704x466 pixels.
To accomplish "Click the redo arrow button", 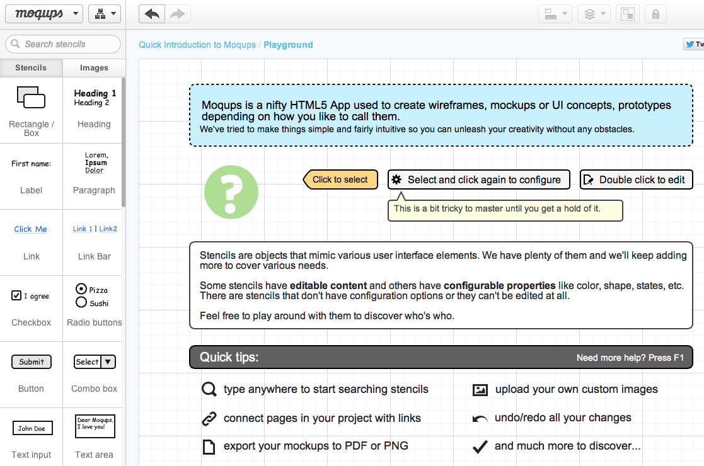I will 178,14.
